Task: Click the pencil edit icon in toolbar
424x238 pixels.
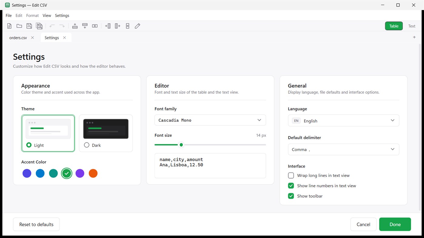Action: tap(138, 26)
